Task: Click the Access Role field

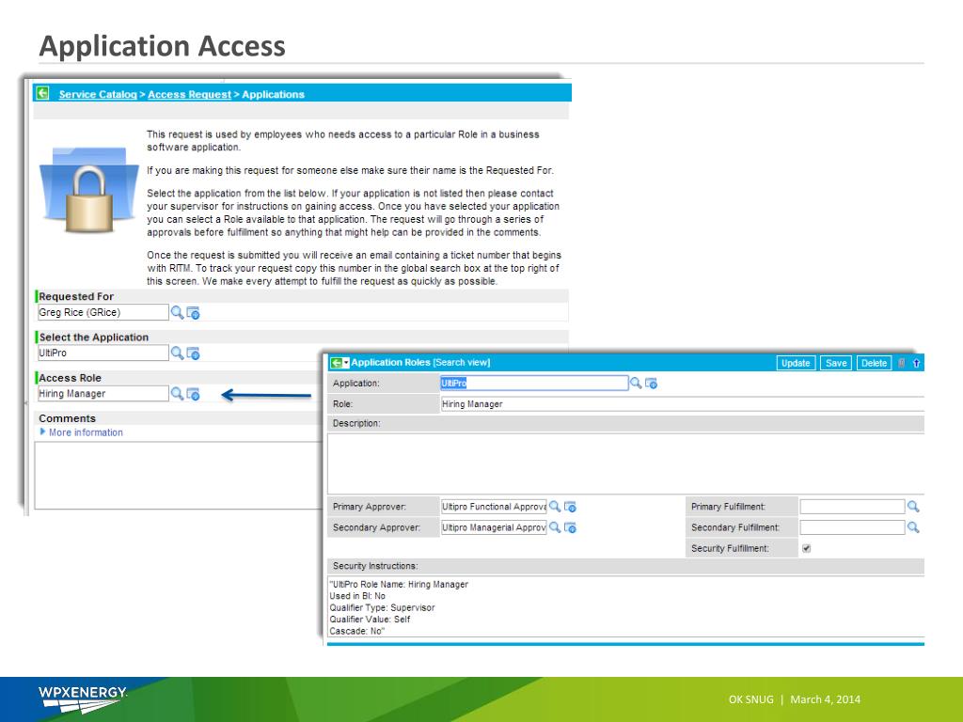Action: click(x=103, y=394)
